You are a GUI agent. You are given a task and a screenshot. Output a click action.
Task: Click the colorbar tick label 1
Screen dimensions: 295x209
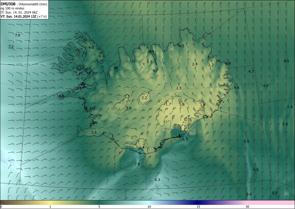50,207
